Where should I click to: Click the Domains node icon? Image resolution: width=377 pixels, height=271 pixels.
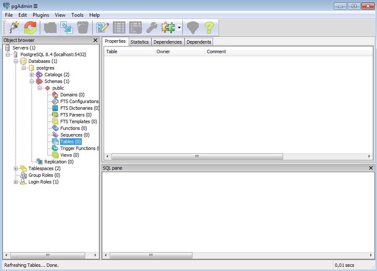pos(55,95)
